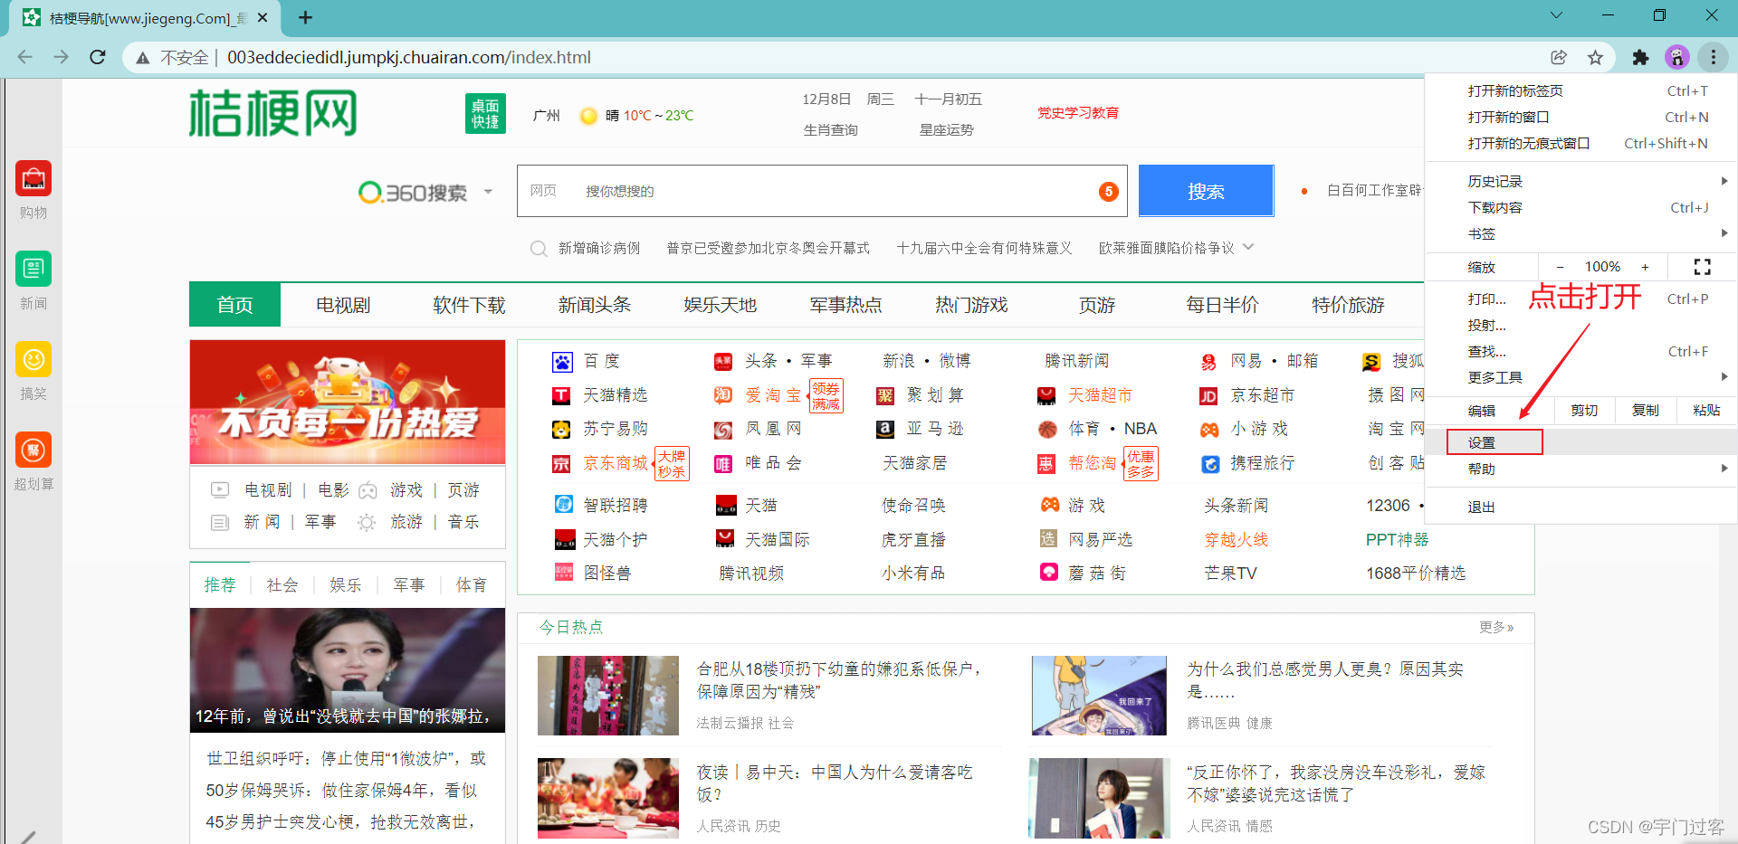
Task: Click the fullscreen icon in zoom row
Action: pyautogui.click(x=1702, y=267)
